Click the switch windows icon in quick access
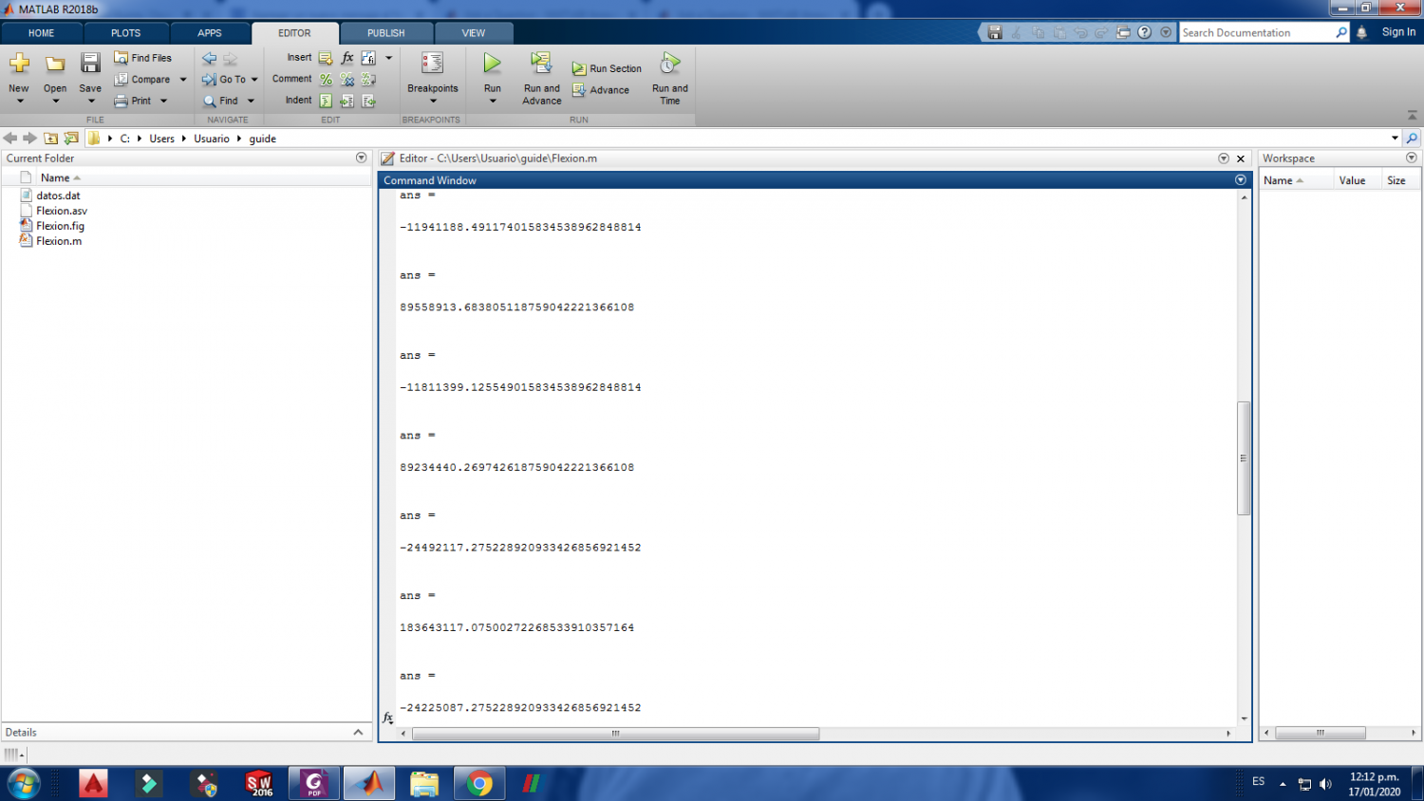This screenshot has width=1424, height=801. click(1123, 32)
